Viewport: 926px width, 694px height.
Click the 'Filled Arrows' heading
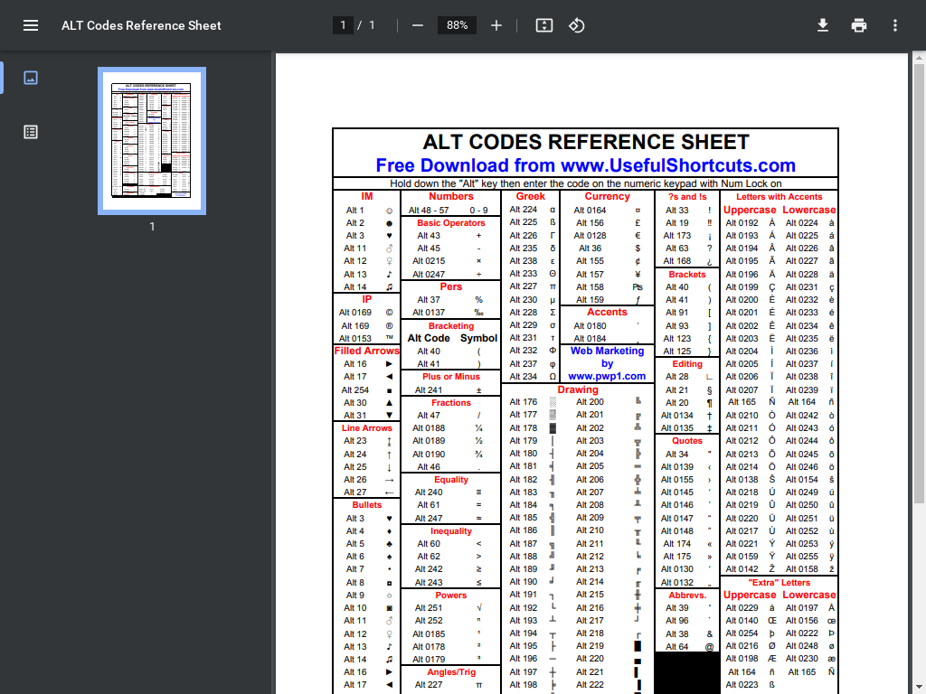pos(367,351)
